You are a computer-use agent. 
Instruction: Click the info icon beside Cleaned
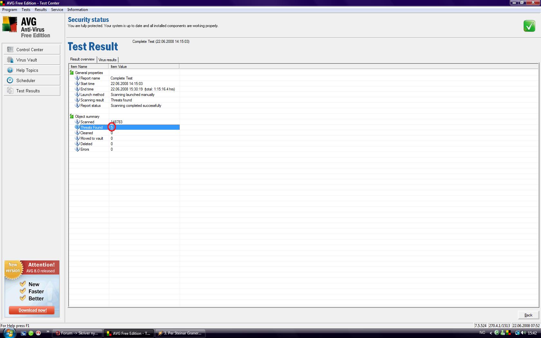(77, 133)
